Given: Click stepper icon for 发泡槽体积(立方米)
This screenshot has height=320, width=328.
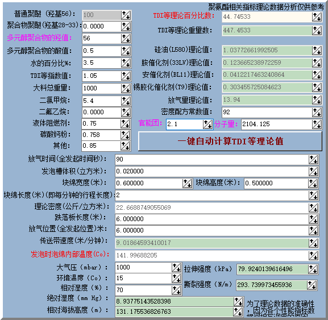Looking at the screenshot, I should [x=314, y=172].
